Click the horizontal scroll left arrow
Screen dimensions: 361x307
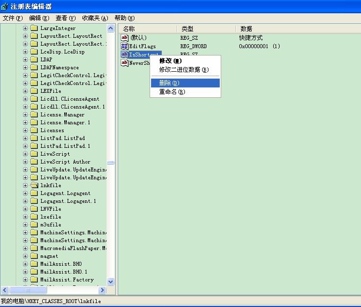tap(5, 290)
